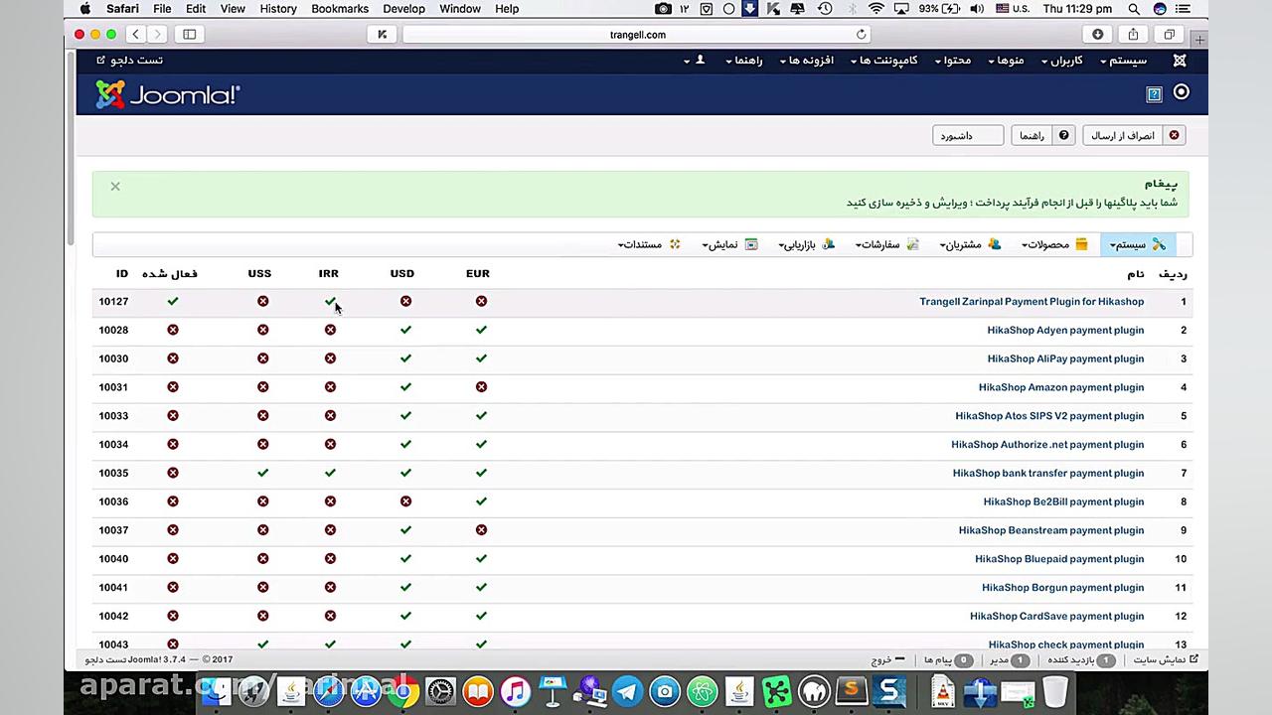Expand the سفارشات HikaShop menu
This screenshot has width=1272, height=715.
tap(887, 244)
